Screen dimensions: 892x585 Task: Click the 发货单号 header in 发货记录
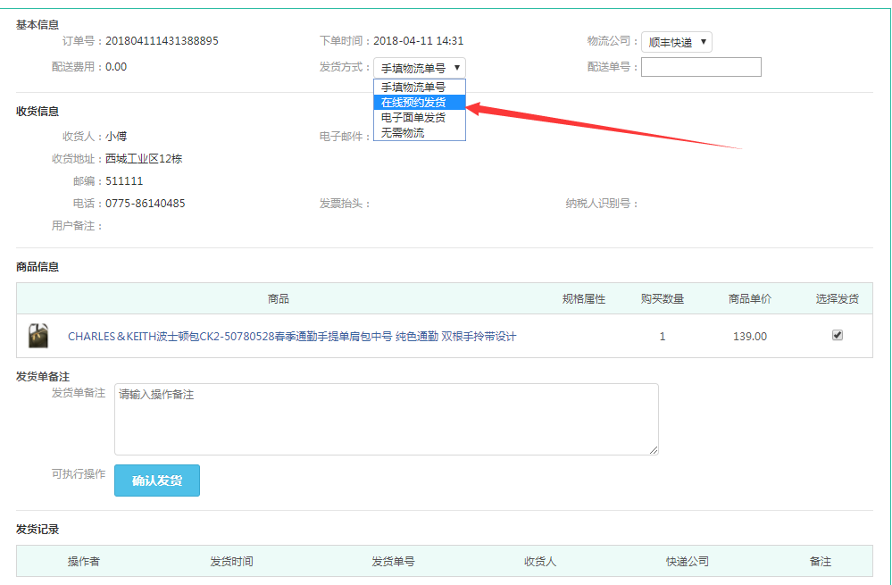(393, 562)
